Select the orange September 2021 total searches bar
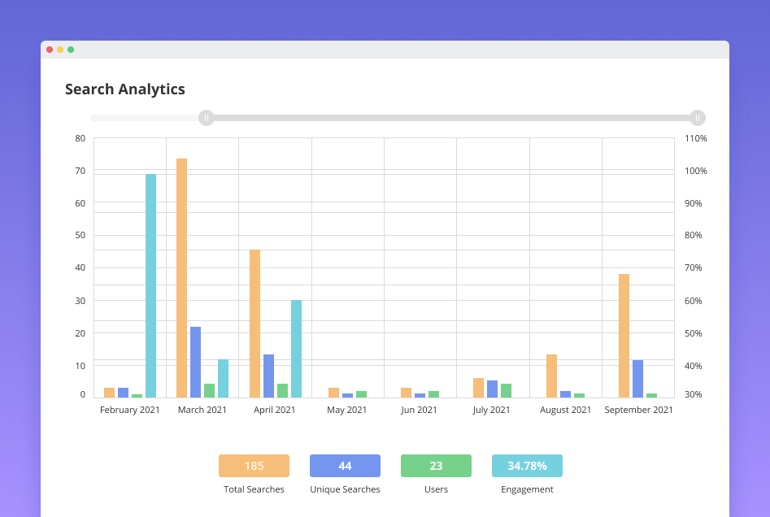770x517 pixels. [624, 335]
